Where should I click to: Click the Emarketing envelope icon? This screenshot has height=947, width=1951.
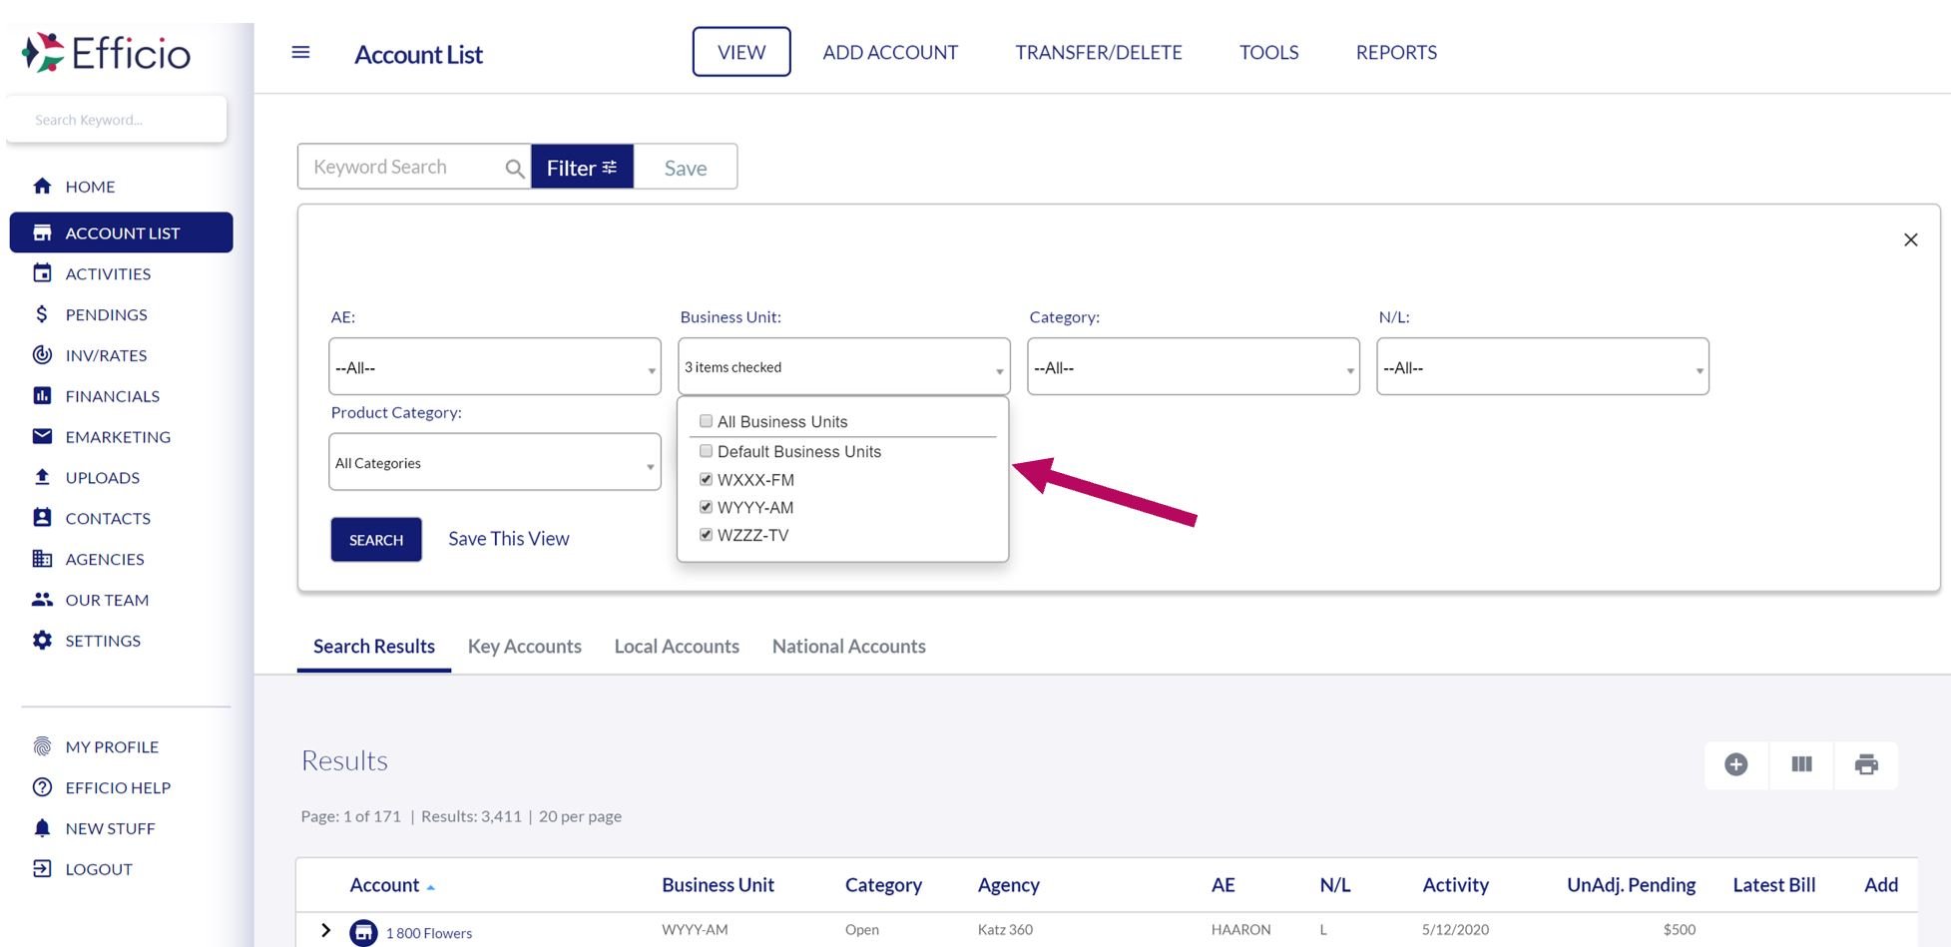(x=42, y=436)
